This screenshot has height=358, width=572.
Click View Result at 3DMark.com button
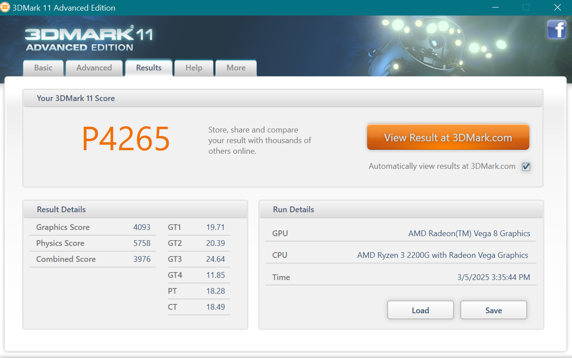pyautogui.click(x=448, y=137)
